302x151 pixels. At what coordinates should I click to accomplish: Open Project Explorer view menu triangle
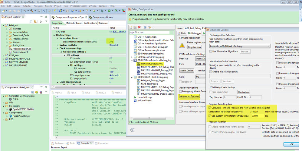[x=46, y=21]
